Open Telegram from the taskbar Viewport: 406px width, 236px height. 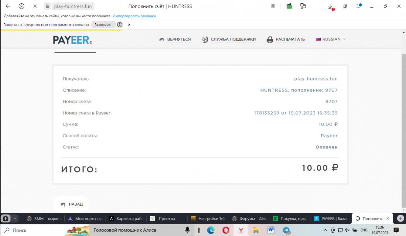(x=286, y=230)
